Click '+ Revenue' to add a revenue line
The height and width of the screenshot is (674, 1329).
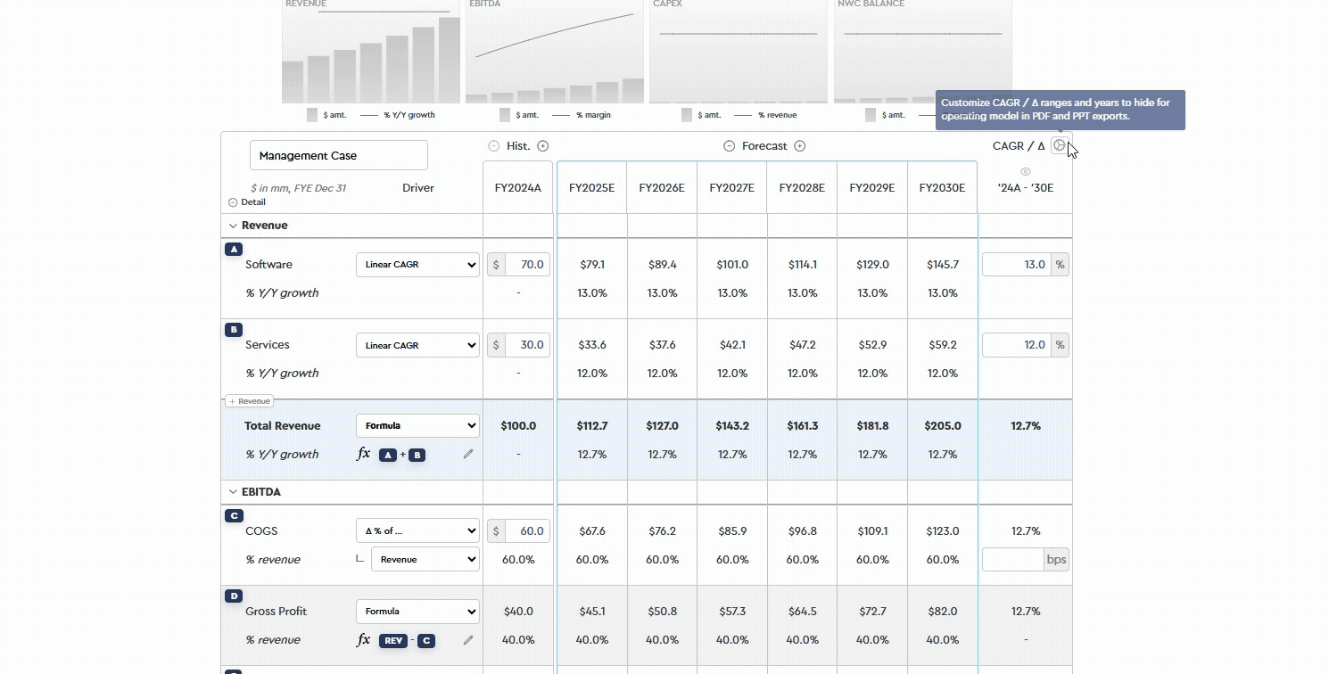pyautogui.click(x=249, y=400)
